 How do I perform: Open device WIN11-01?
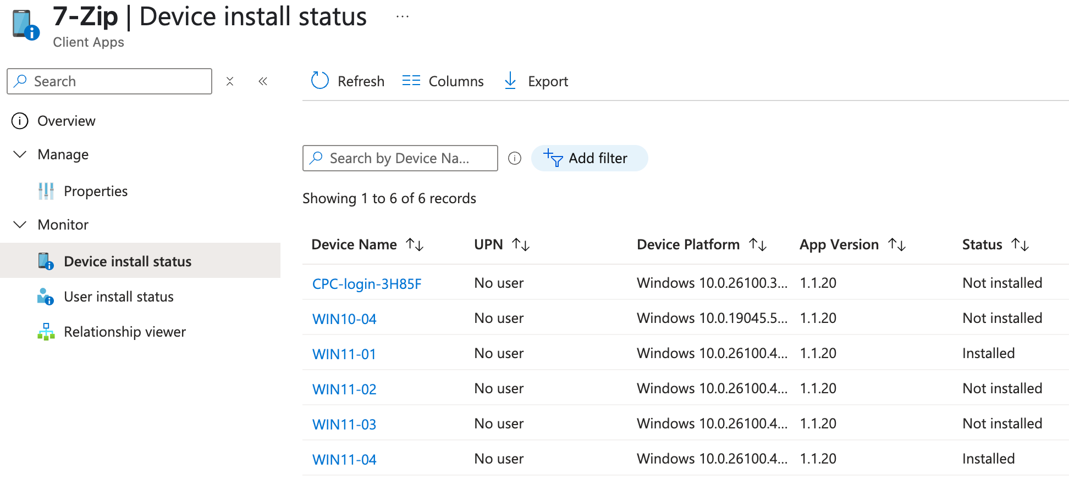pos(344,354)
